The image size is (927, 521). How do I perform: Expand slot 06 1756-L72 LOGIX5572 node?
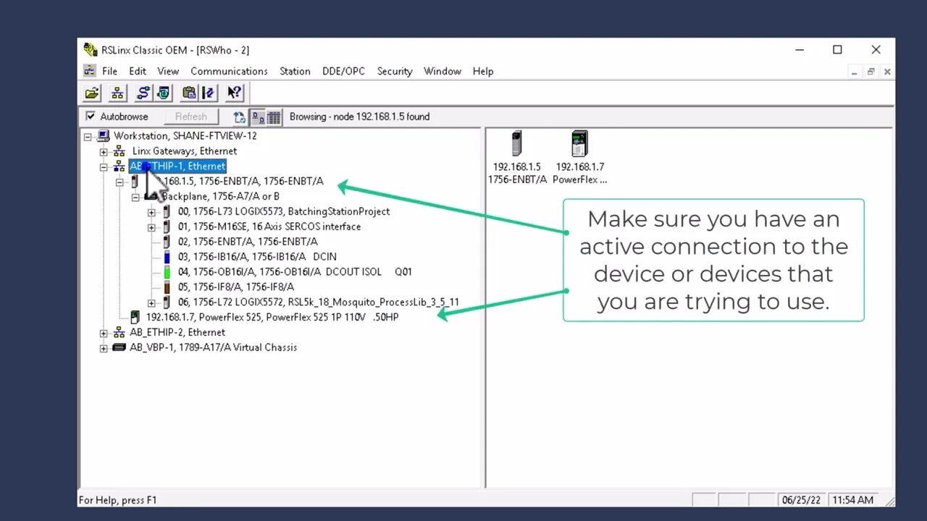click(151, 302)
